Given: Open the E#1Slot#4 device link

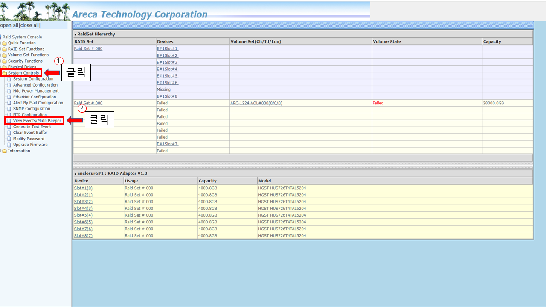Looking at the screenshot, I should [168, 69].
